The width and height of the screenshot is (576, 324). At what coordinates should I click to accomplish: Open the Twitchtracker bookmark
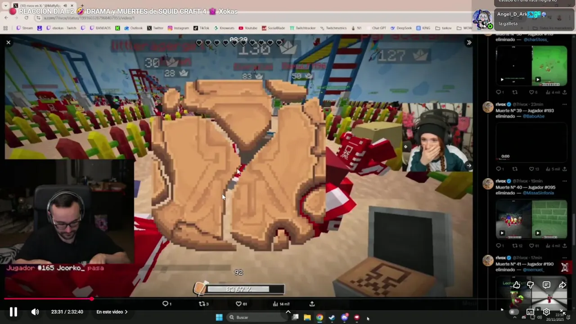[x=303, y=28]
